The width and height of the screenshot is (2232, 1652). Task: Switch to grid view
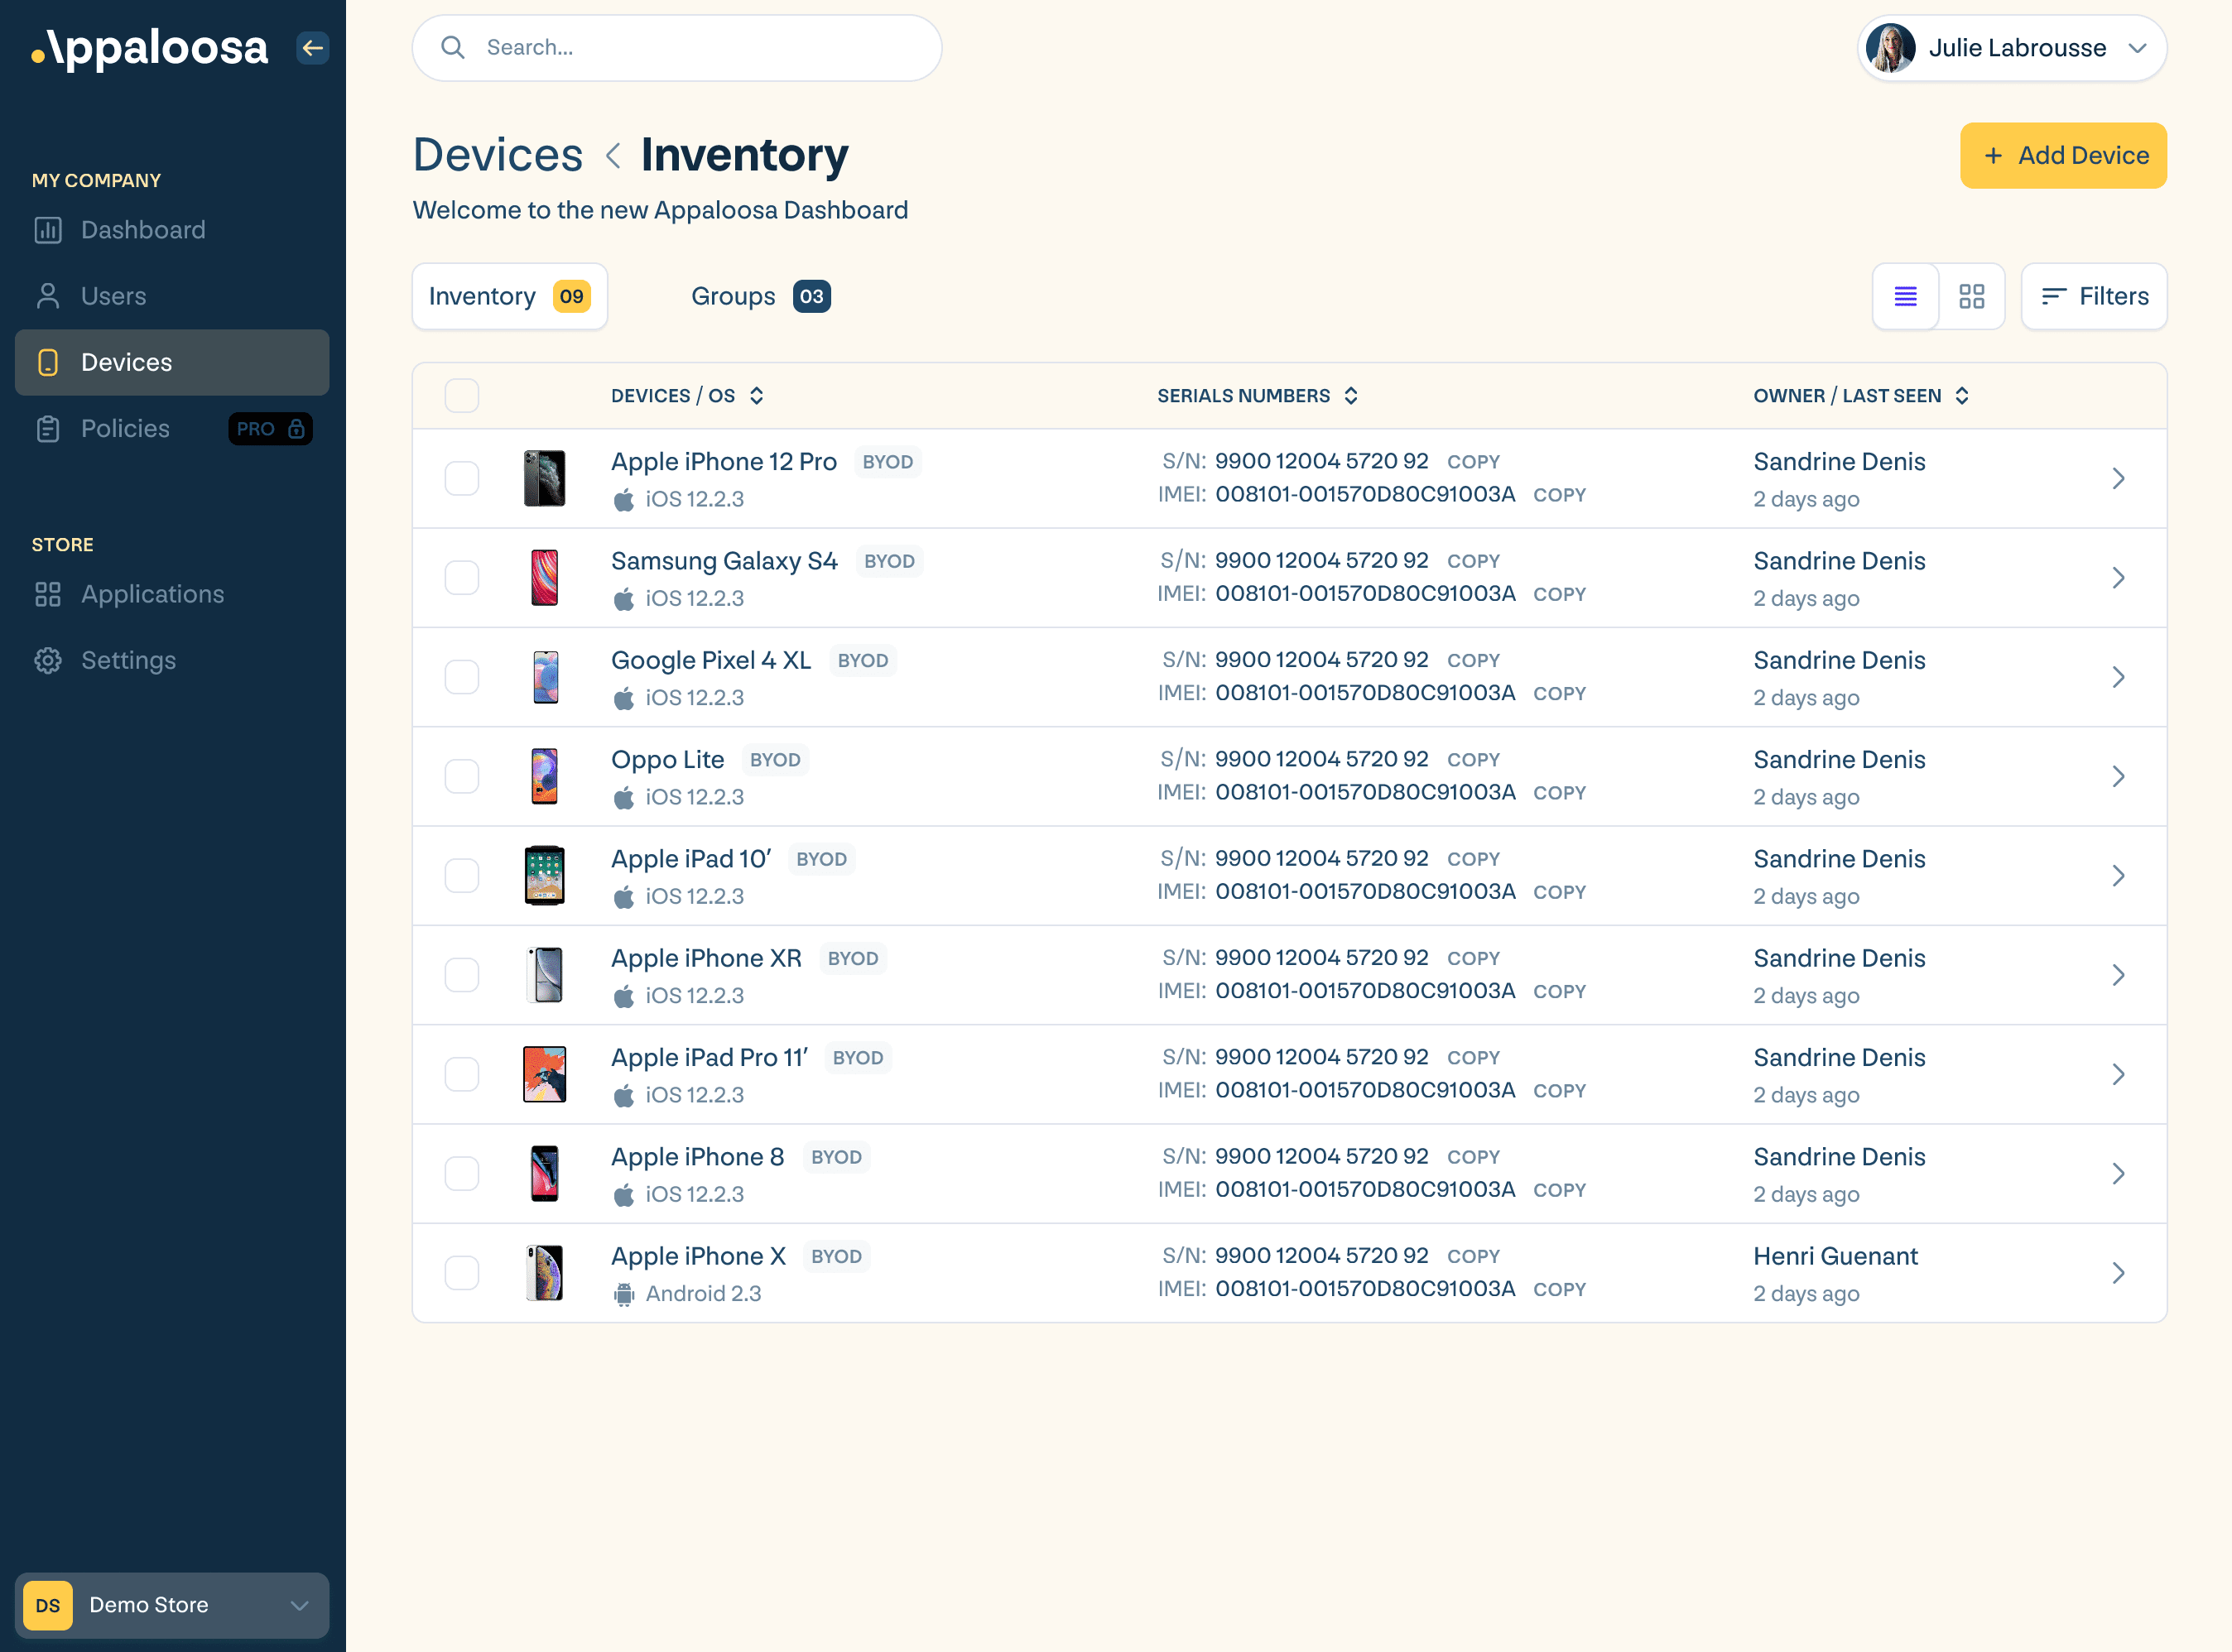click(x=1972, y=296)
